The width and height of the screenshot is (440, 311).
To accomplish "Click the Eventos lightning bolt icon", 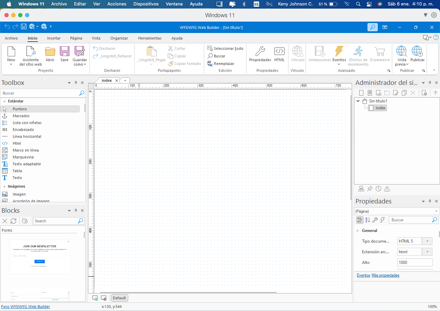I will 339,51.
